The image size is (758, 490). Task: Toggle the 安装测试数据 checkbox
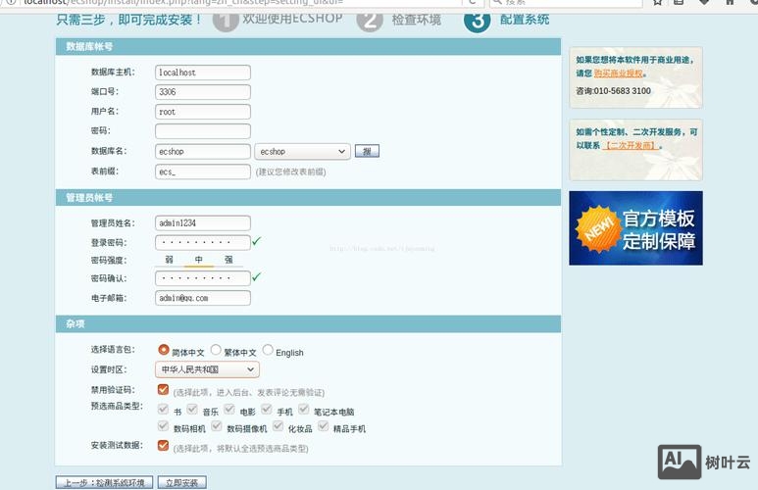[163, 445]
